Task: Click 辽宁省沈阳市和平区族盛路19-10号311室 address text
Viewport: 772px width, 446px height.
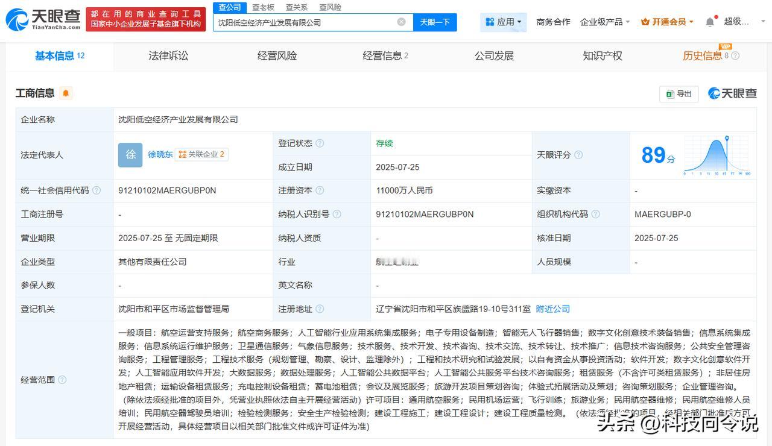Action: point(454,309)
